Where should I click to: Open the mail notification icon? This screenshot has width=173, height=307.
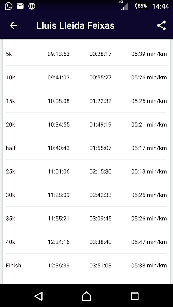tap(20, 6)
